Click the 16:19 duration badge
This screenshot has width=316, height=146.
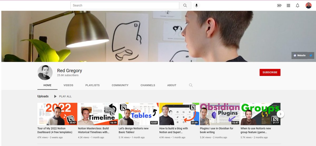pyautogui.click(x=113, y=123)
